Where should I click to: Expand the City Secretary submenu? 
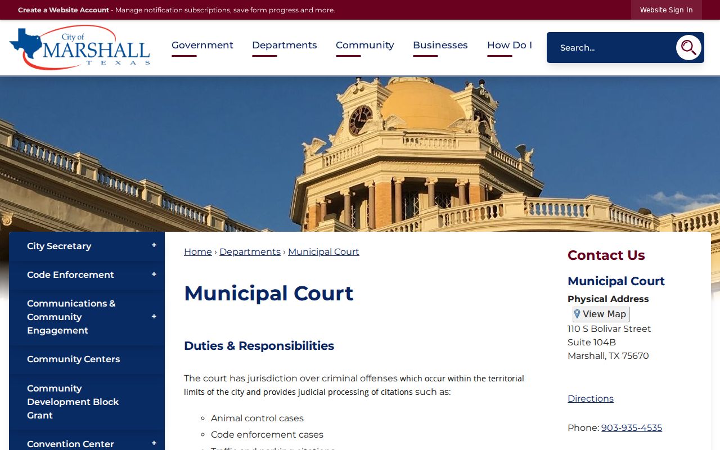[x=154, y=246]
